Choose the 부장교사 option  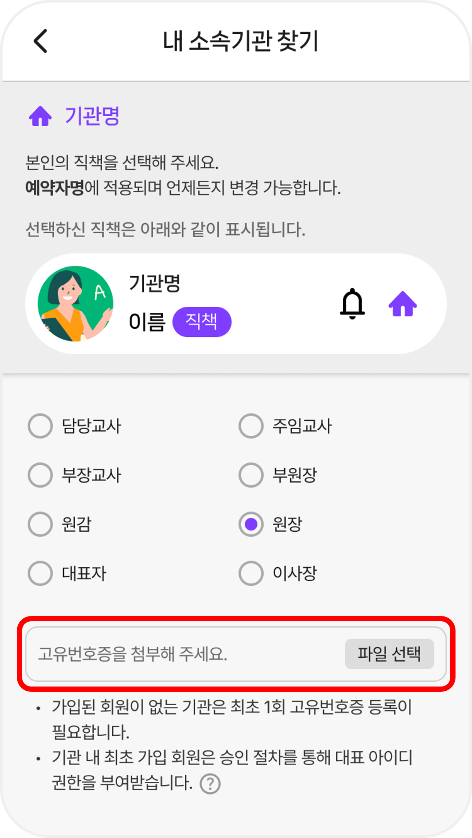40,475
